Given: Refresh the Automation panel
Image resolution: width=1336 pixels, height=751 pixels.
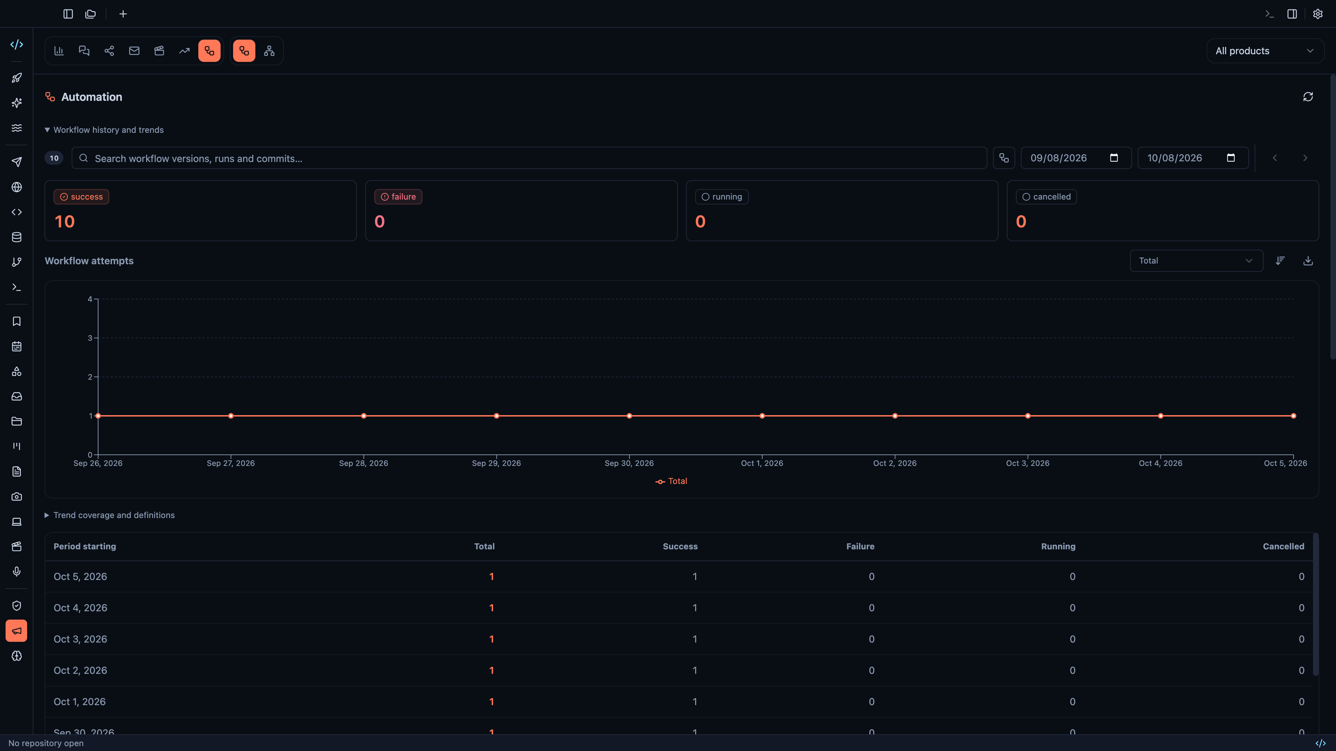Looking at the screenshot, I should [x=1308, y=97].
